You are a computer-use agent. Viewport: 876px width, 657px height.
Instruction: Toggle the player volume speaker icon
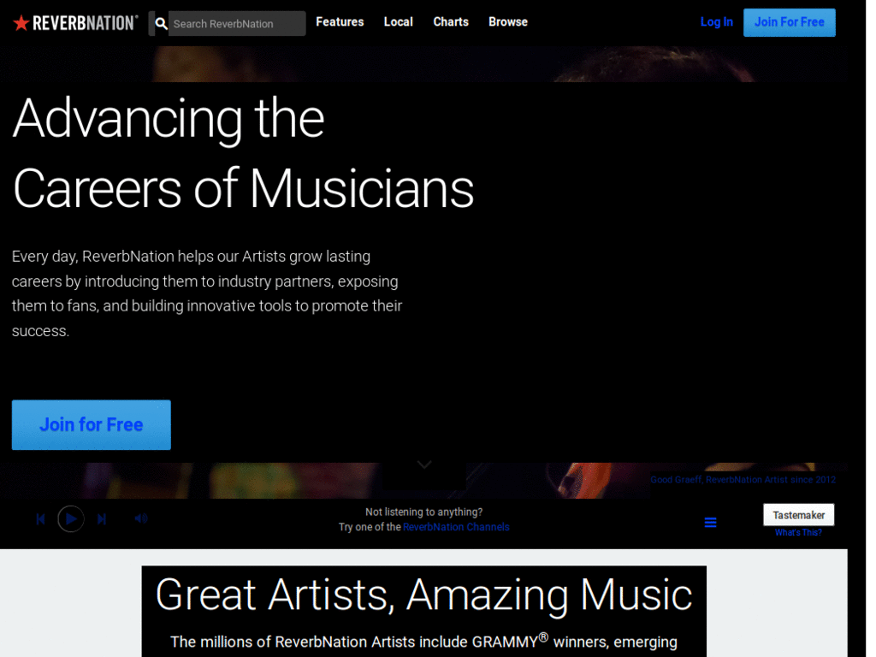click(141, 518)
